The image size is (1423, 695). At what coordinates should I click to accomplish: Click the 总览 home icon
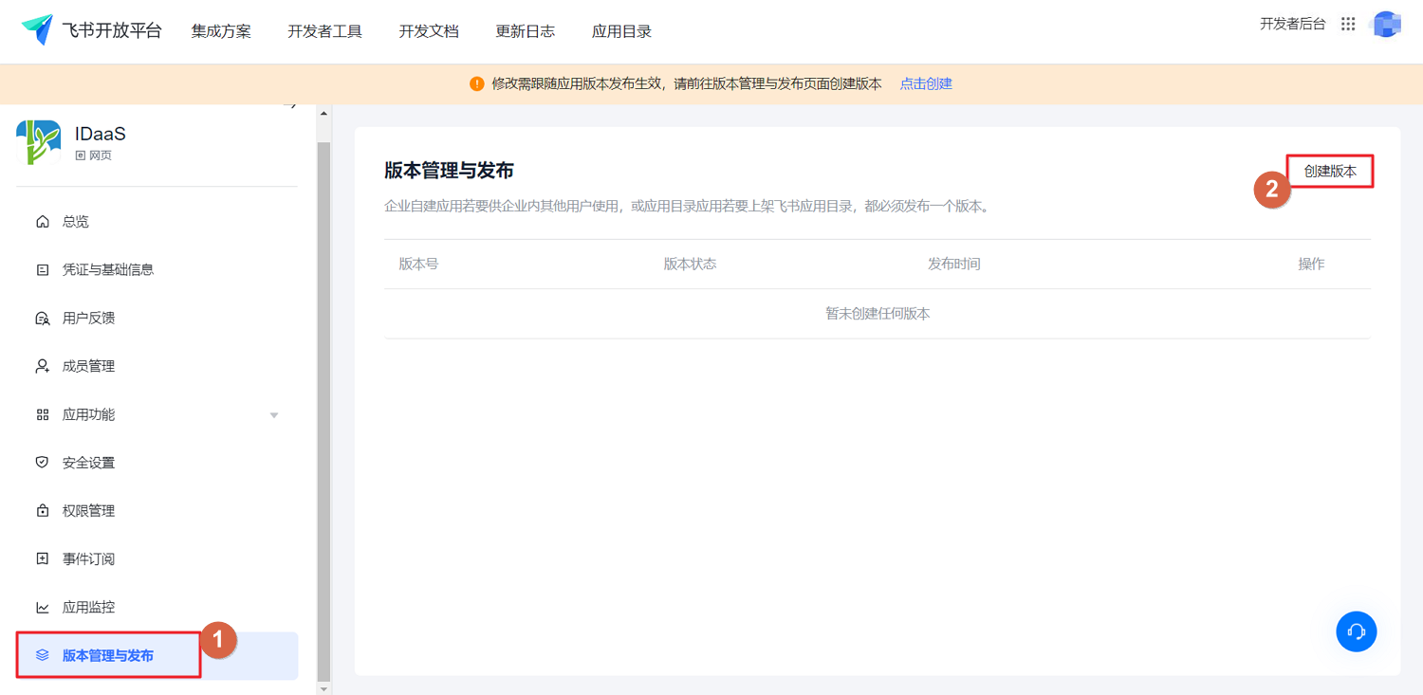click(x=42, y=222)
